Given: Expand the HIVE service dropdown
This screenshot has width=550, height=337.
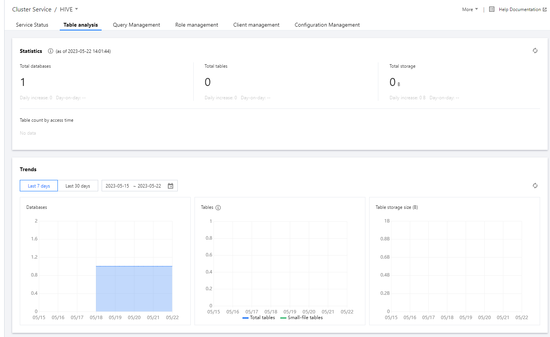Looking at the screenshot, I should (x=69, y=9).
